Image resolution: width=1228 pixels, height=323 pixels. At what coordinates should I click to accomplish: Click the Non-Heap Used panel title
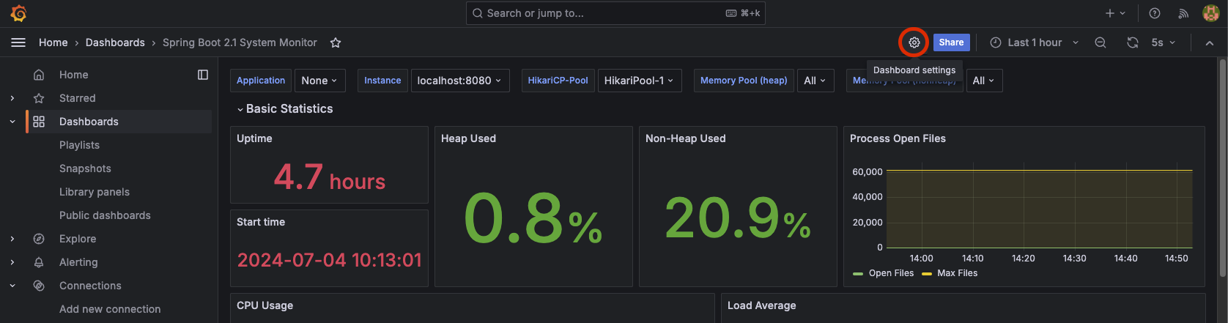point(686,138)
